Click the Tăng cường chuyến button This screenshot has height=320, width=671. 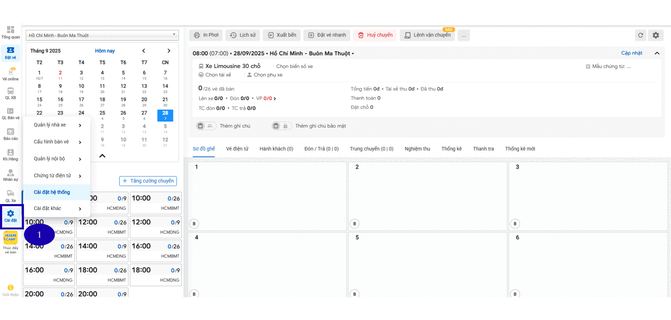click(148, 181)
